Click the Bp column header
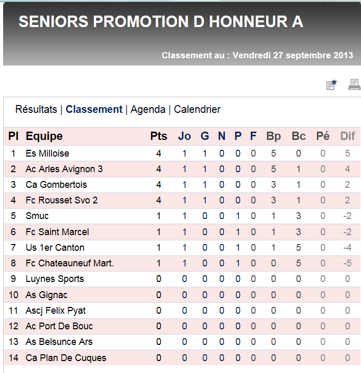 pyautogui.click(x=274, y=136)
